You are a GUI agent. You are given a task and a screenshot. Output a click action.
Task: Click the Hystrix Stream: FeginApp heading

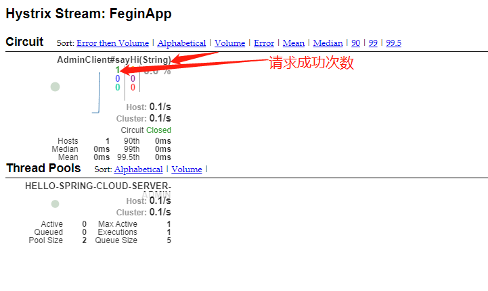89,14
